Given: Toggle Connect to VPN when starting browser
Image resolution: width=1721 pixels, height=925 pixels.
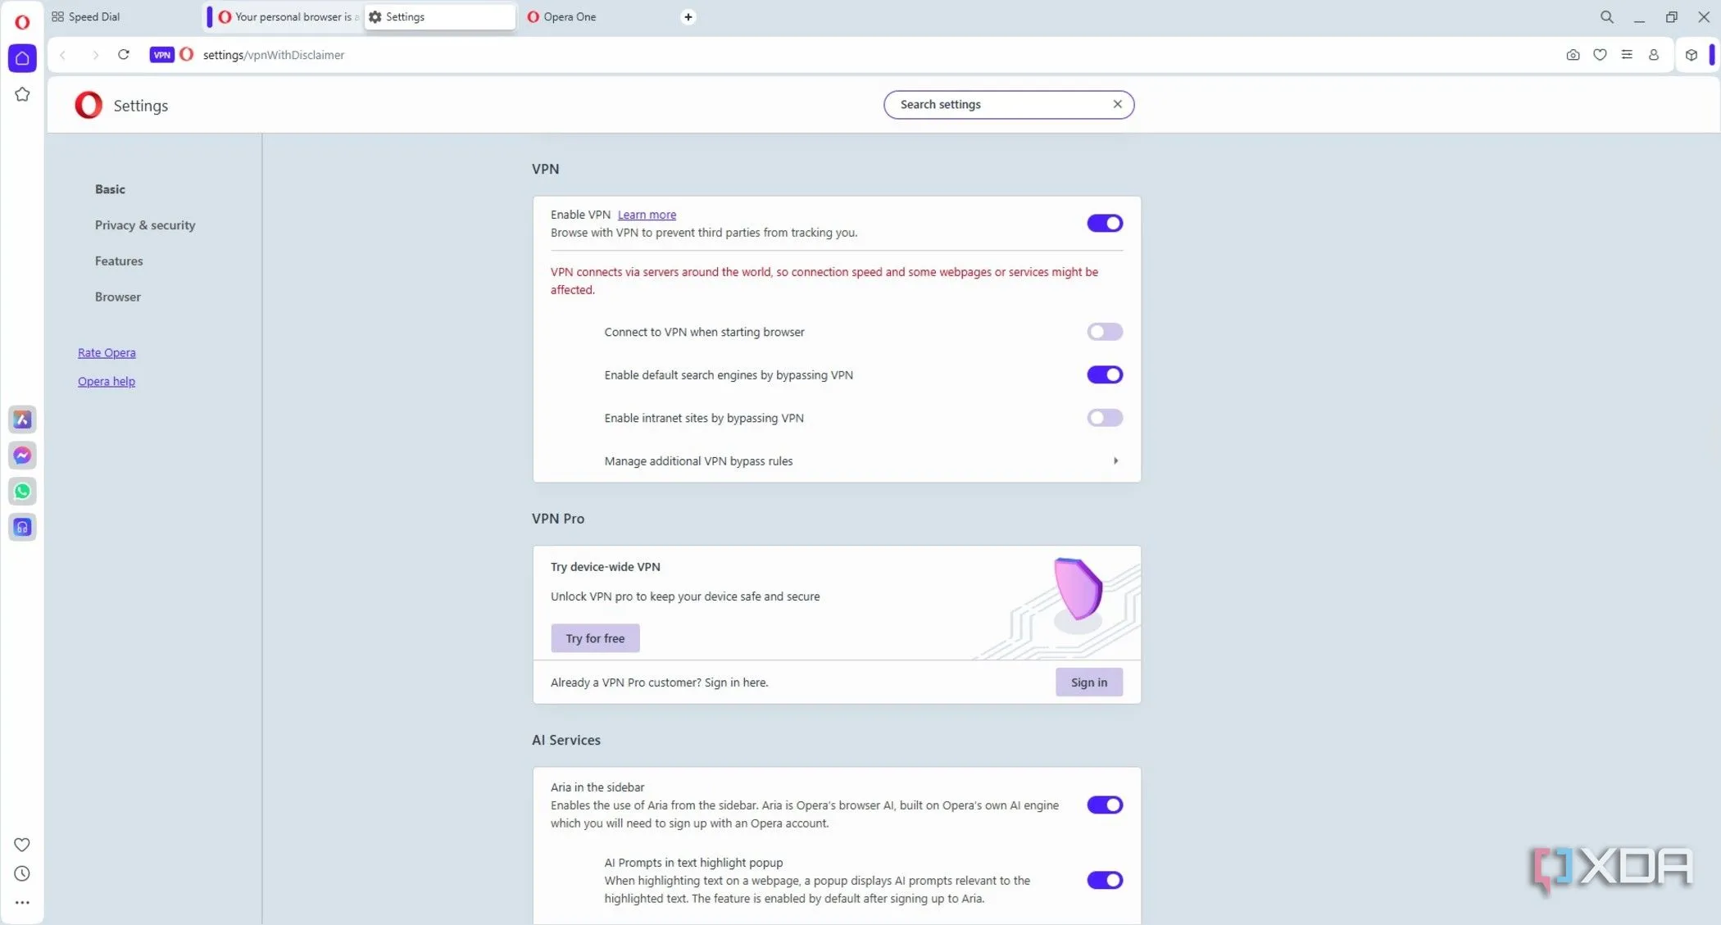Looking at the screenshot, I should click(1105, 332).
